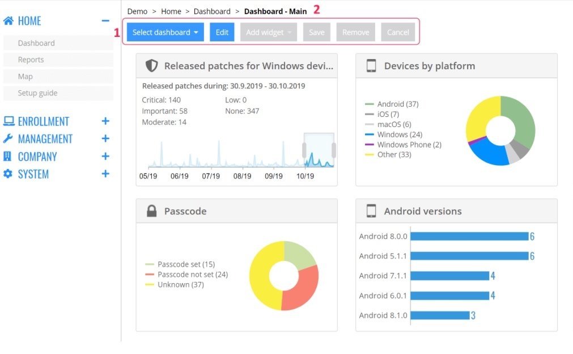573x354 pixels.
Task: Click the HOME menu heading
Action: pyautogui.click(x=29, y=21)
